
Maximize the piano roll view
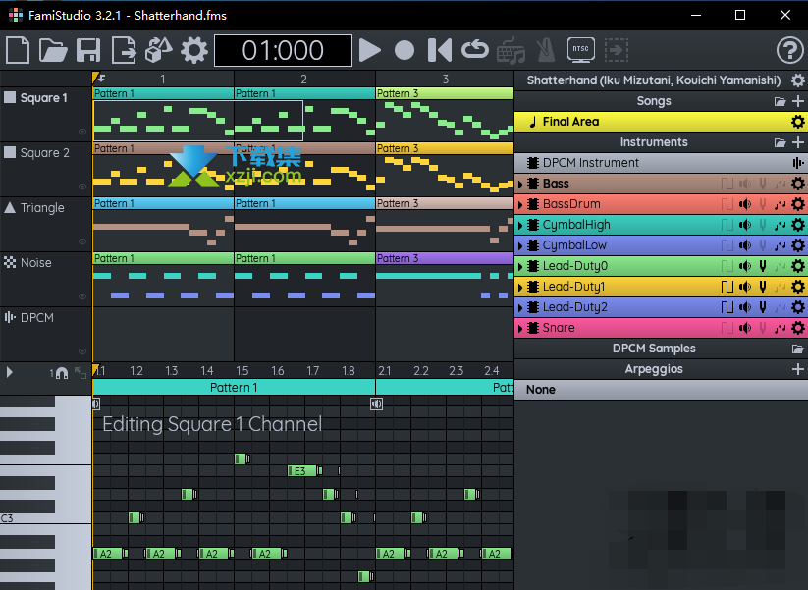click(x=81, y=372)
